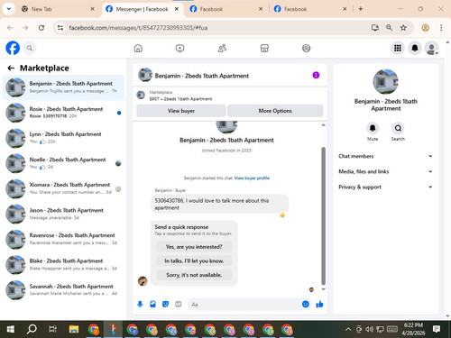451x338 pixels.
Task: Open the View buyer profile link
Action: (252, 178)
